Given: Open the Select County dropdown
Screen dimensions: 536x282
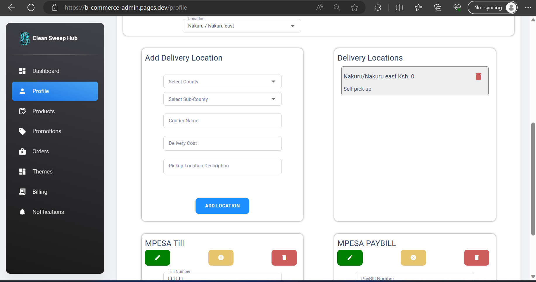Looking at the screenshot, I should coord(222,81).
